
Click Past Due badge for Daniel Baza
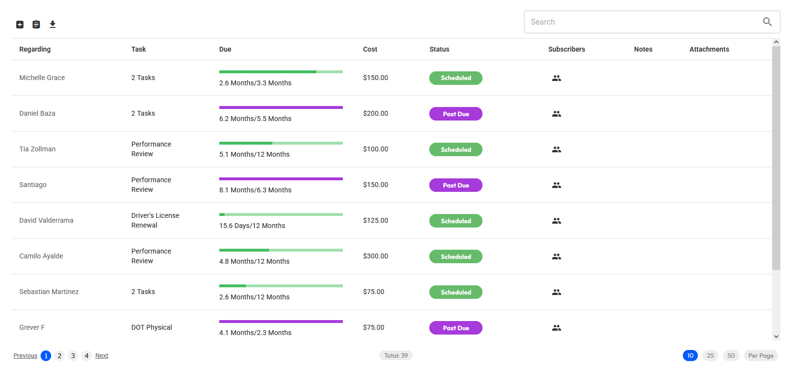456,114
